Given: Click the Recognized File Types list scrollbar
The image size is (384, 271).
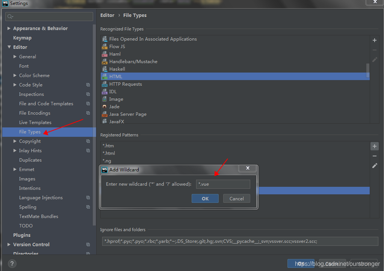Looking at the screenshot, I should tap(367, 71).
